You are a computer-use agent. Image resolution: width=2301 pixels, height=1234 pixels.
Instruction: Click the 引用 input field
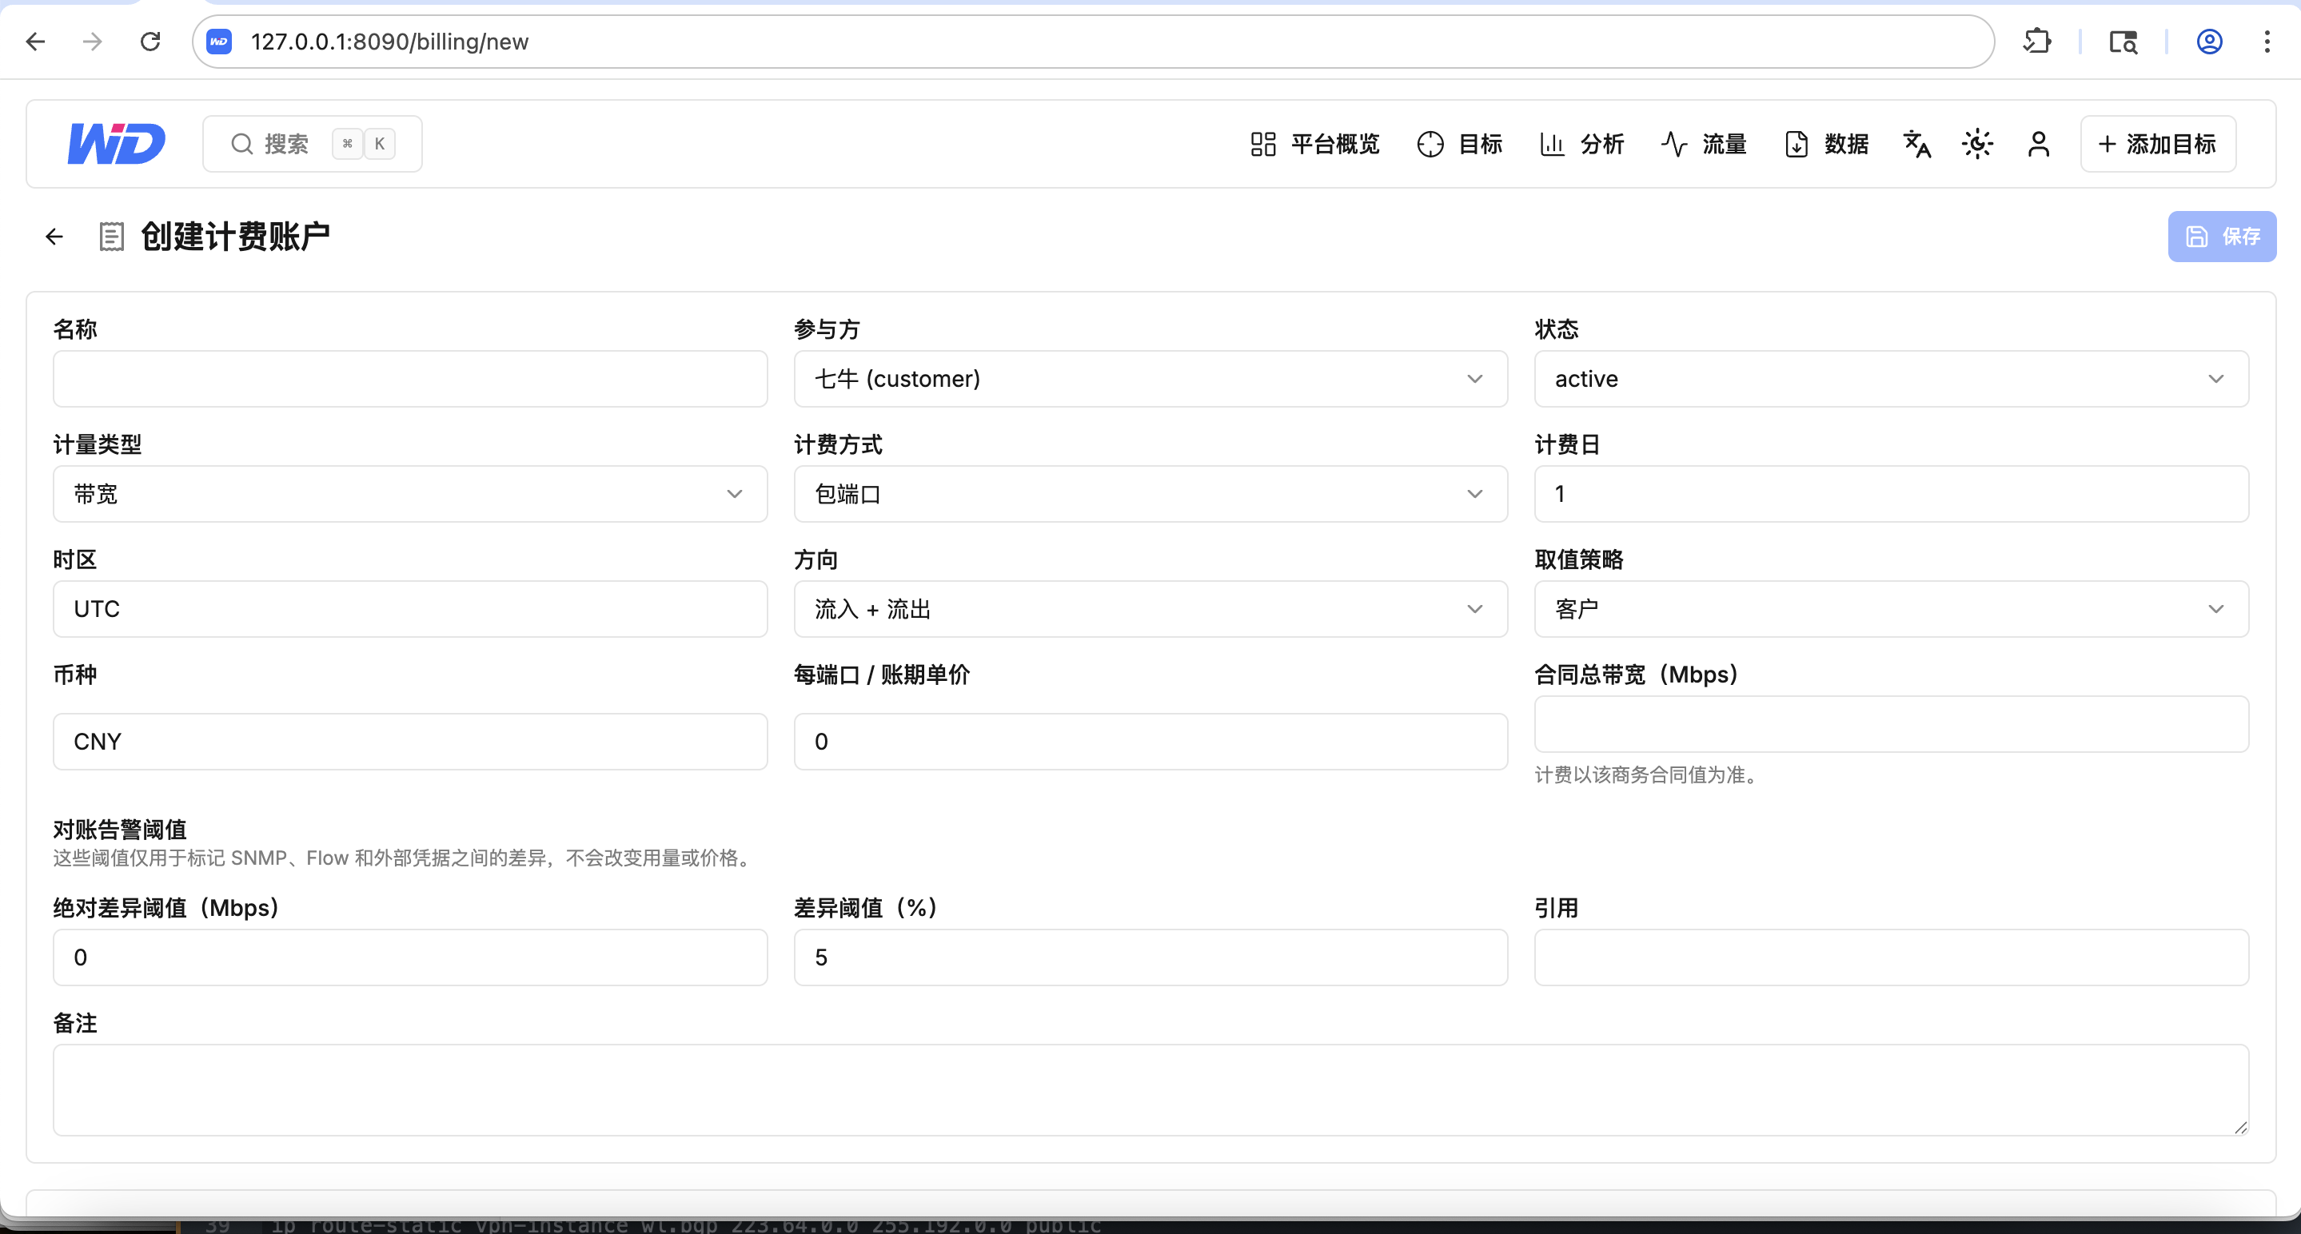(1891, 957)
